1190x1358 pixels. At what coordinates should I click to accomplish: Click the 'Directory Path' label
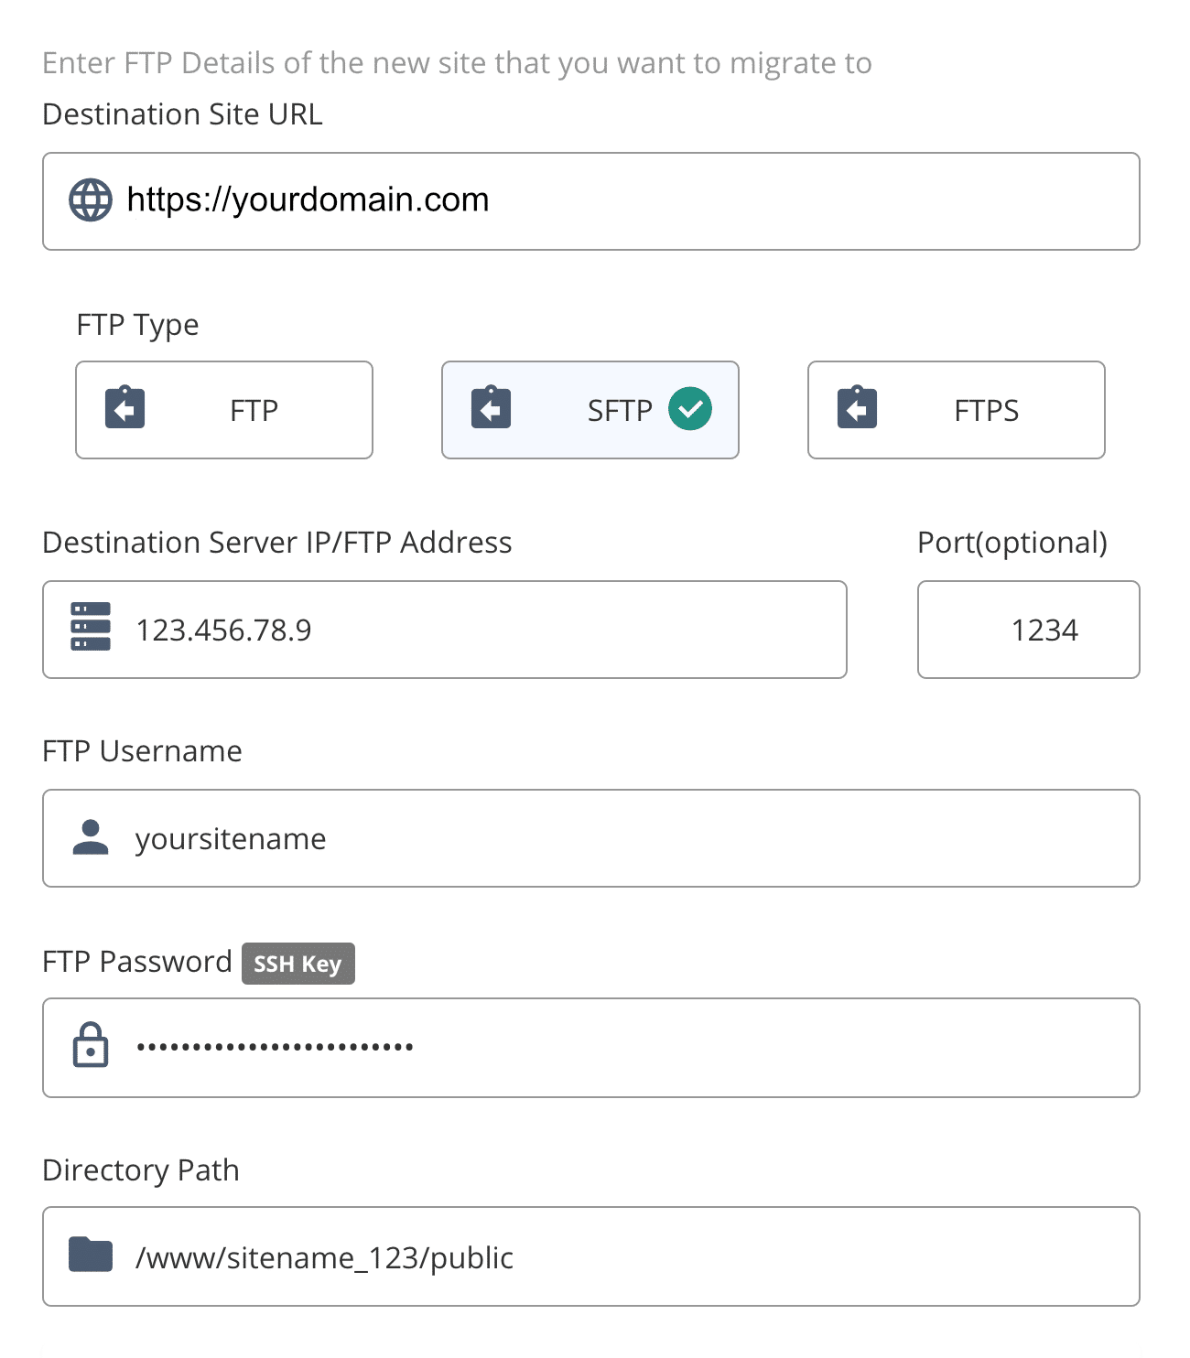(141, 1170)
